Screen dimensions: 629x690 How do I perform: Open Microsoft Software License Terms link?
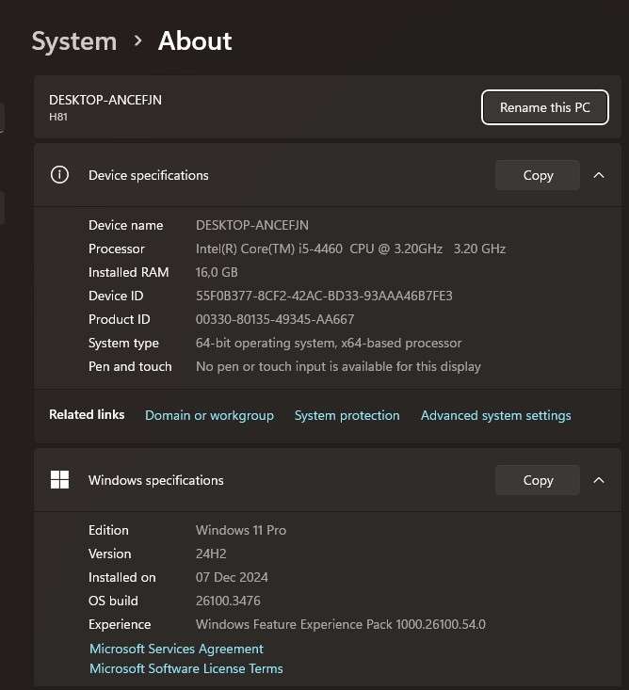185,668
